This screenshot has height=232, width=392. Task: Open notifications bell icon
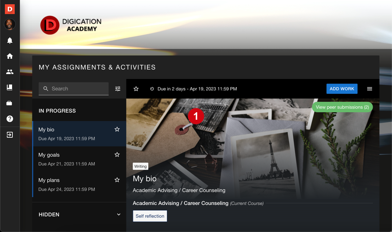click(x=10, y=40)
